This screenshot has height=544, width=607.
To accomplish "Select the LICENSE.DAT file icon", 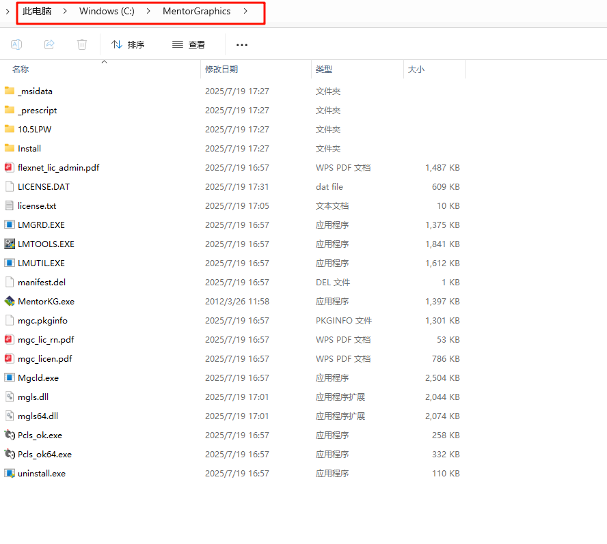I will pyautogui.click(x=10, y=186).
